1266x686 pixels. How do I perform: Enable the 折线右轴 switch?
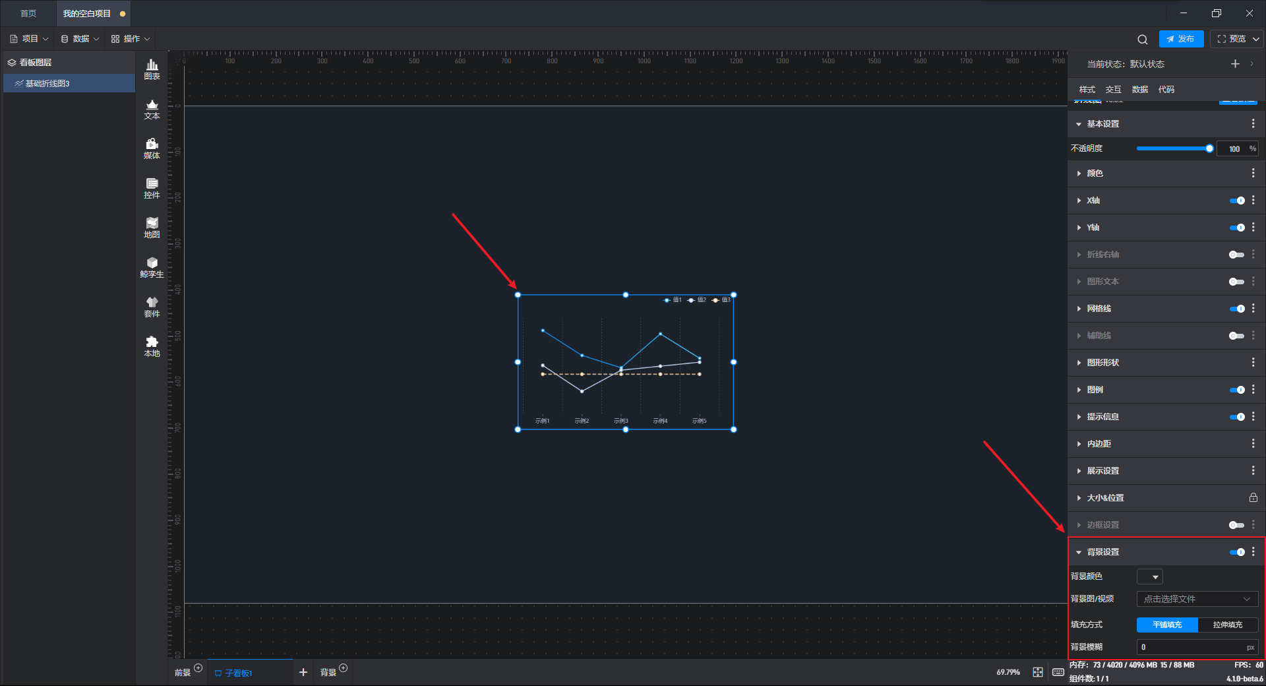tap(1237, 255)
